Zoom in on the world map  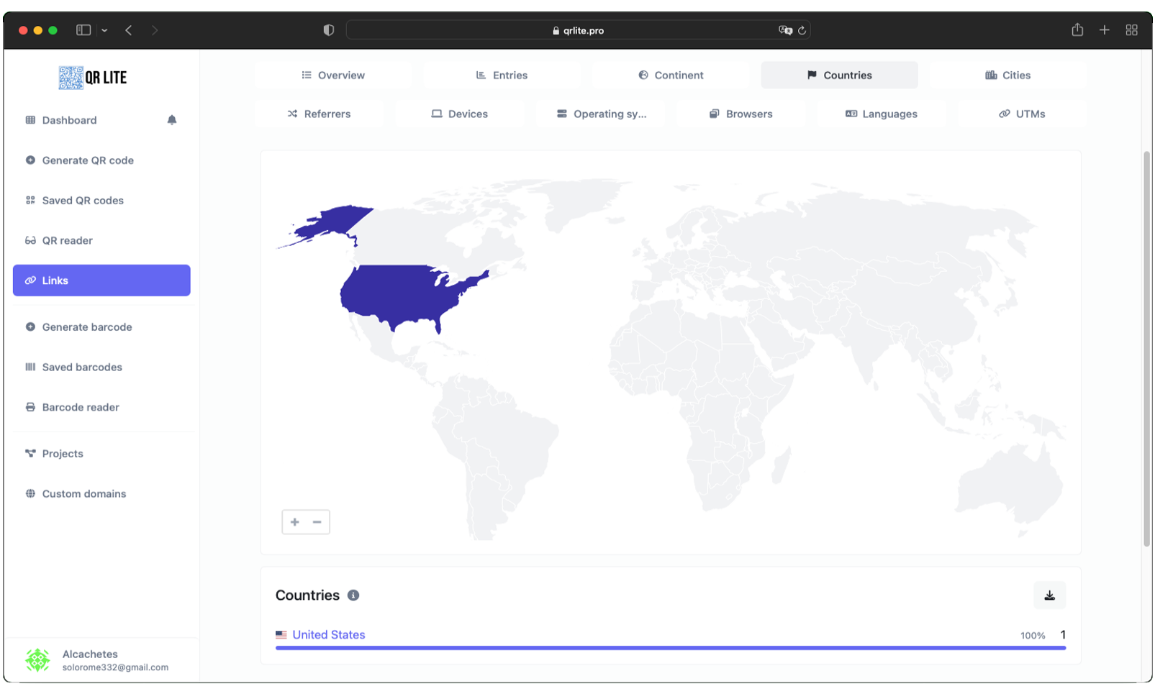click(x=295, y=522)
